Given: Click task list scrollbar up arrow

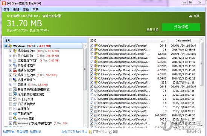Looking at the screenshot, I should pyautogui.click(x=85, y=46).
